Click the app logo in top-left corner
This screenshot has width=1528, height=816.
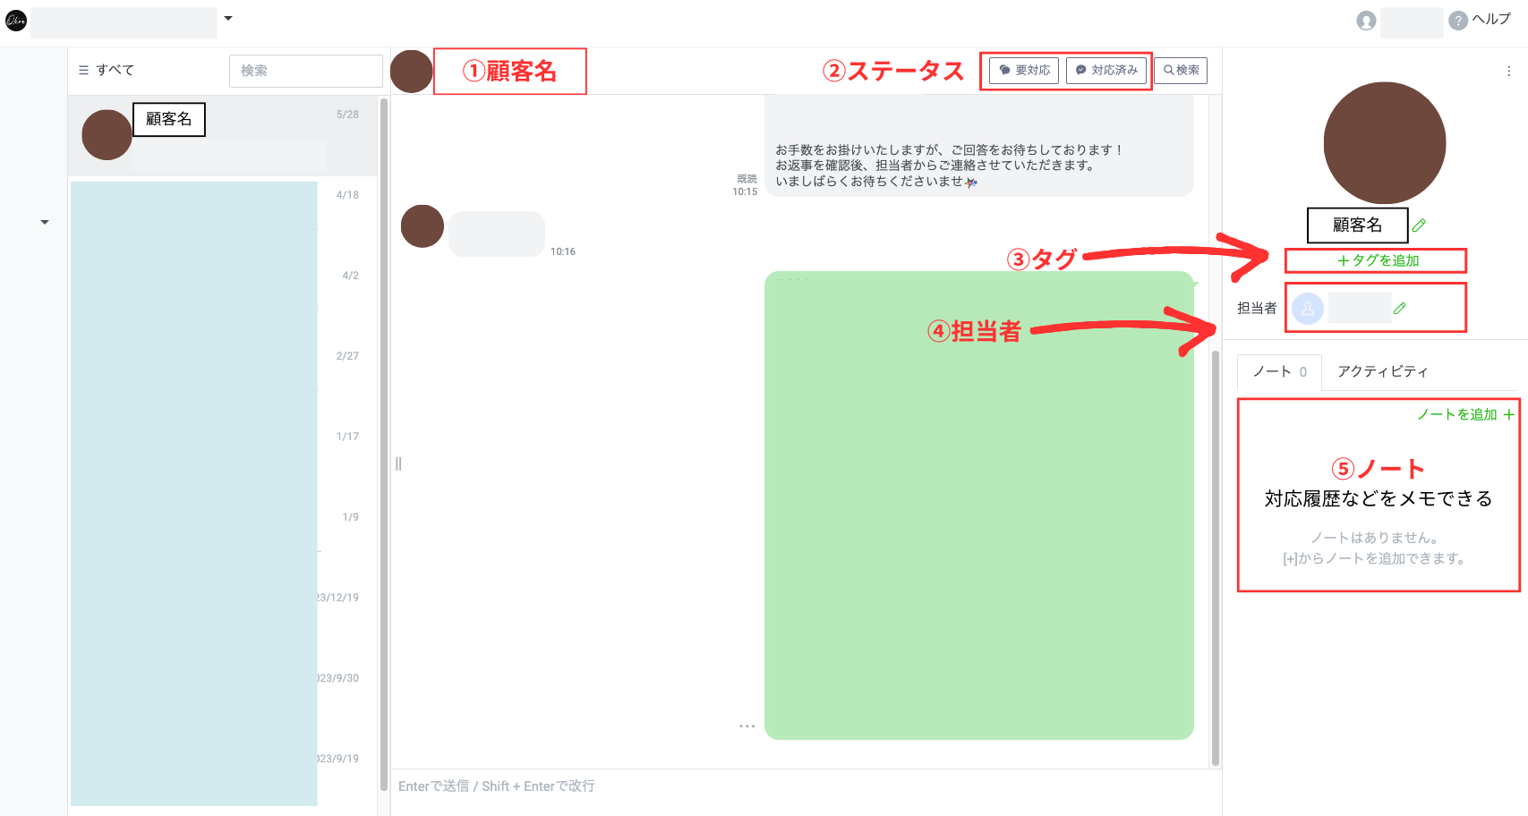coord(16,21)
